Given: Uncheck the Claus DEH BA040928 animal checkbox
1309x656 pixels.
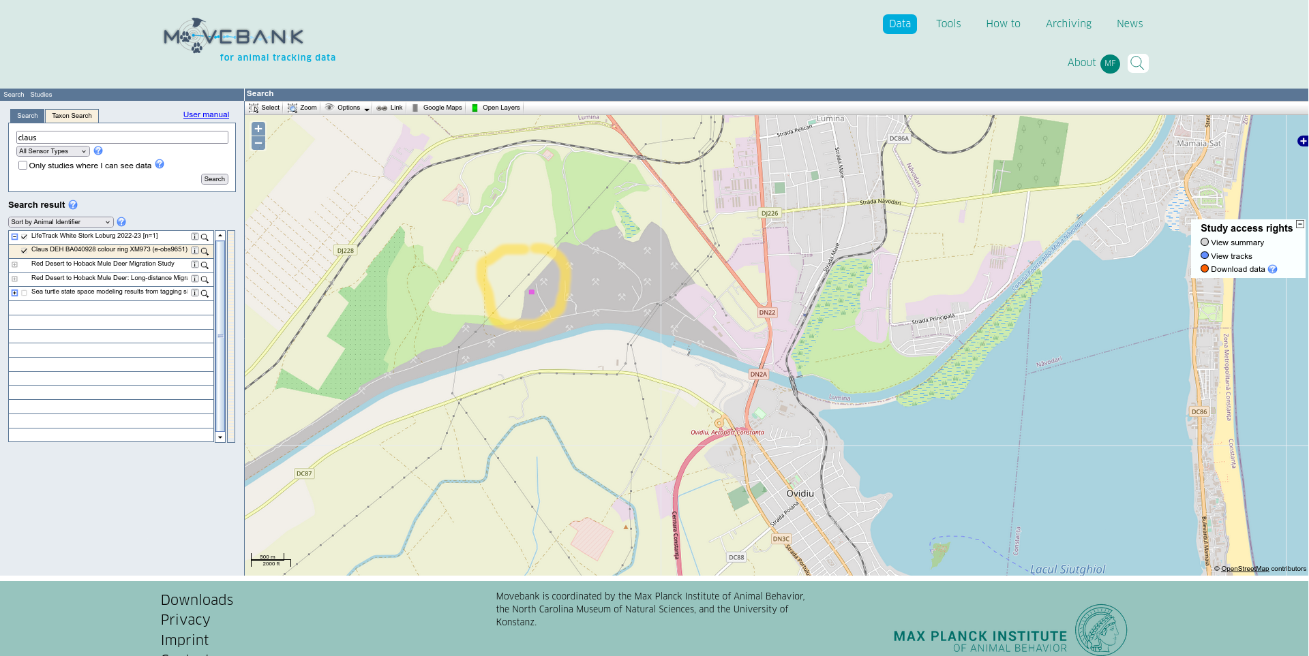Looking at the screenshot, I should 25,251.
